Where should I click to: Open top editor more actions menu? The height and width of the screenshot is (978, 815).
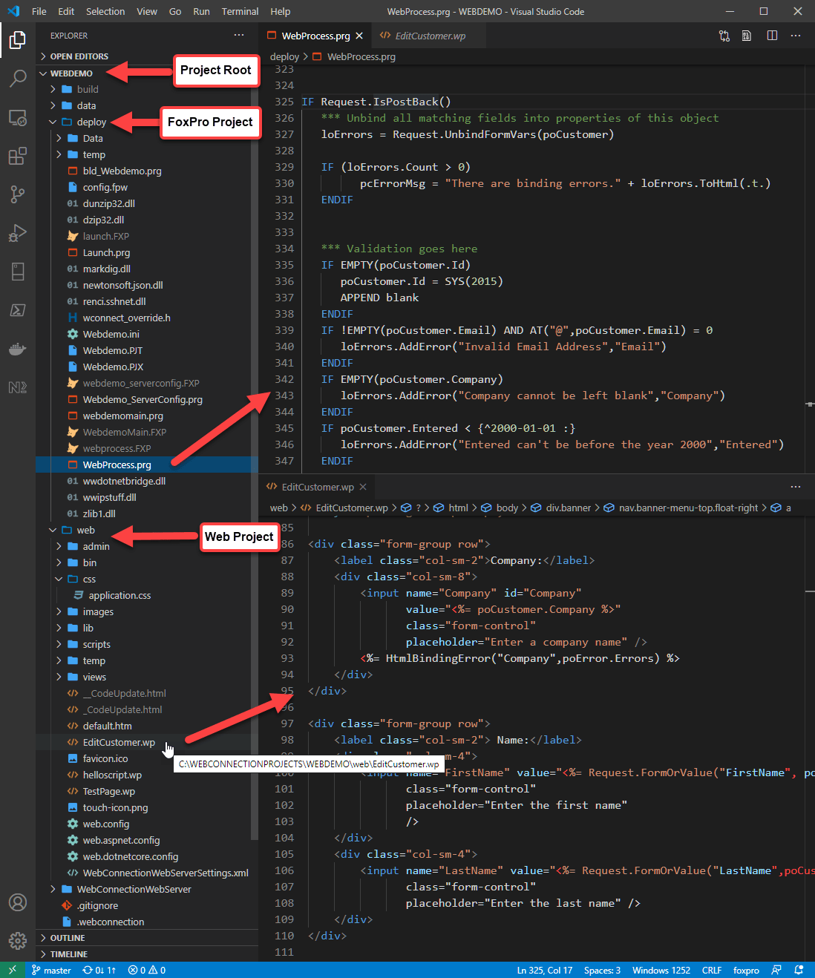796,36
